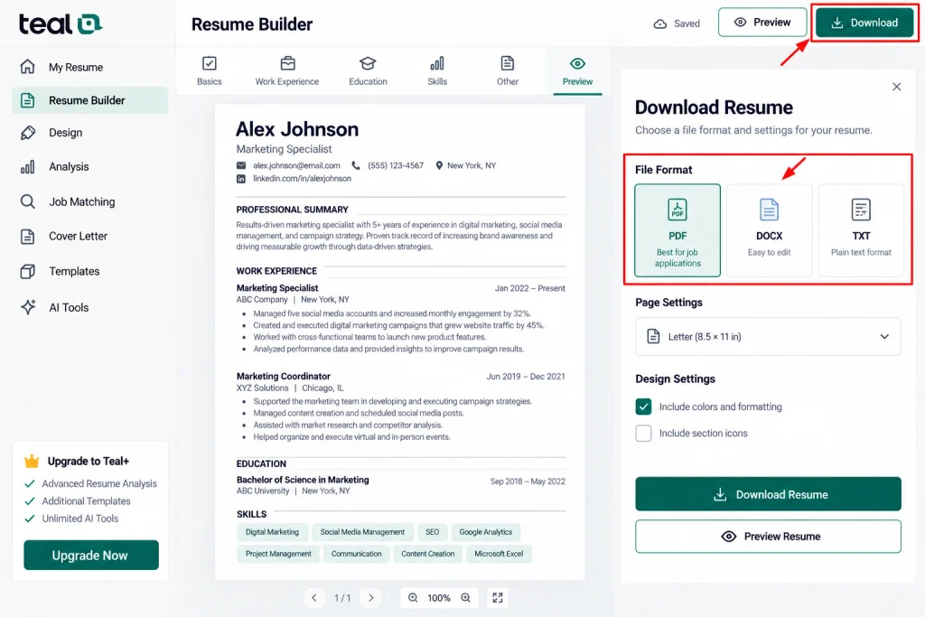Click linkedin.com/in/alexjohnson link
Screen dimensions: 925x617
pos(302,179)
